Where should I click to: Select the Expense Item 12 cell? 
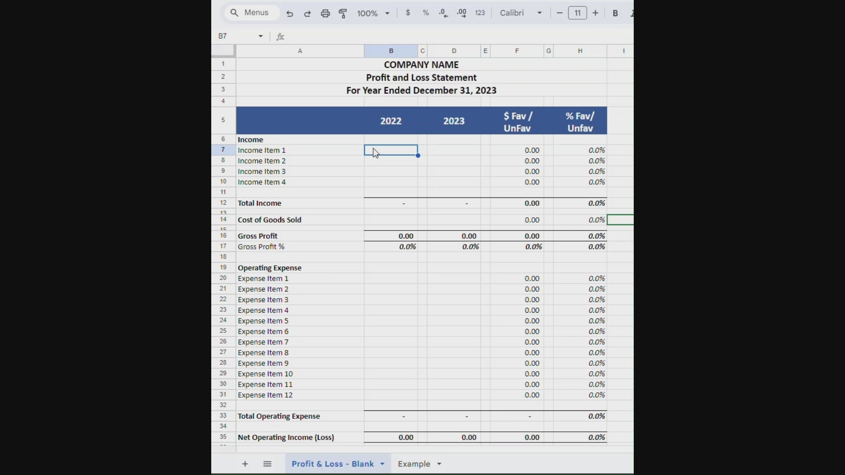(300, 395)
